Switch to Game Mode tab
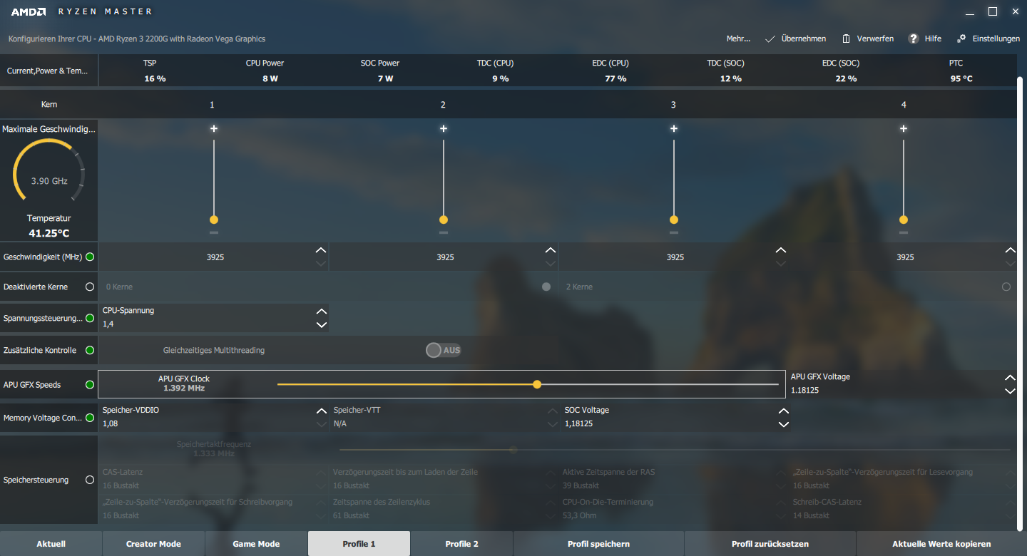 tap(256, 544)
